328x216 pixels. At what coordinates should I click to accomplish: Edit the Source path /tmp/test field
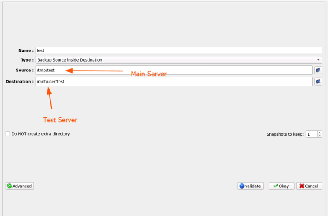pos(174,70)
